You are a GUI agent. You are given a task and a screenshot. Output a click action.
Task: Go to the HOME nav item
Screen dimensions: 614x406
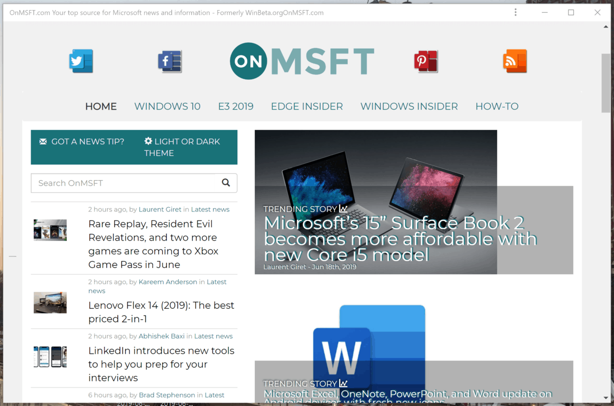[101, 106]
